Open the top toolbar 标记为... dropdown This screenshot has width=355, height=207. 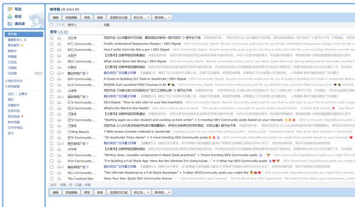pyautogui.click(x=141, y=17)
